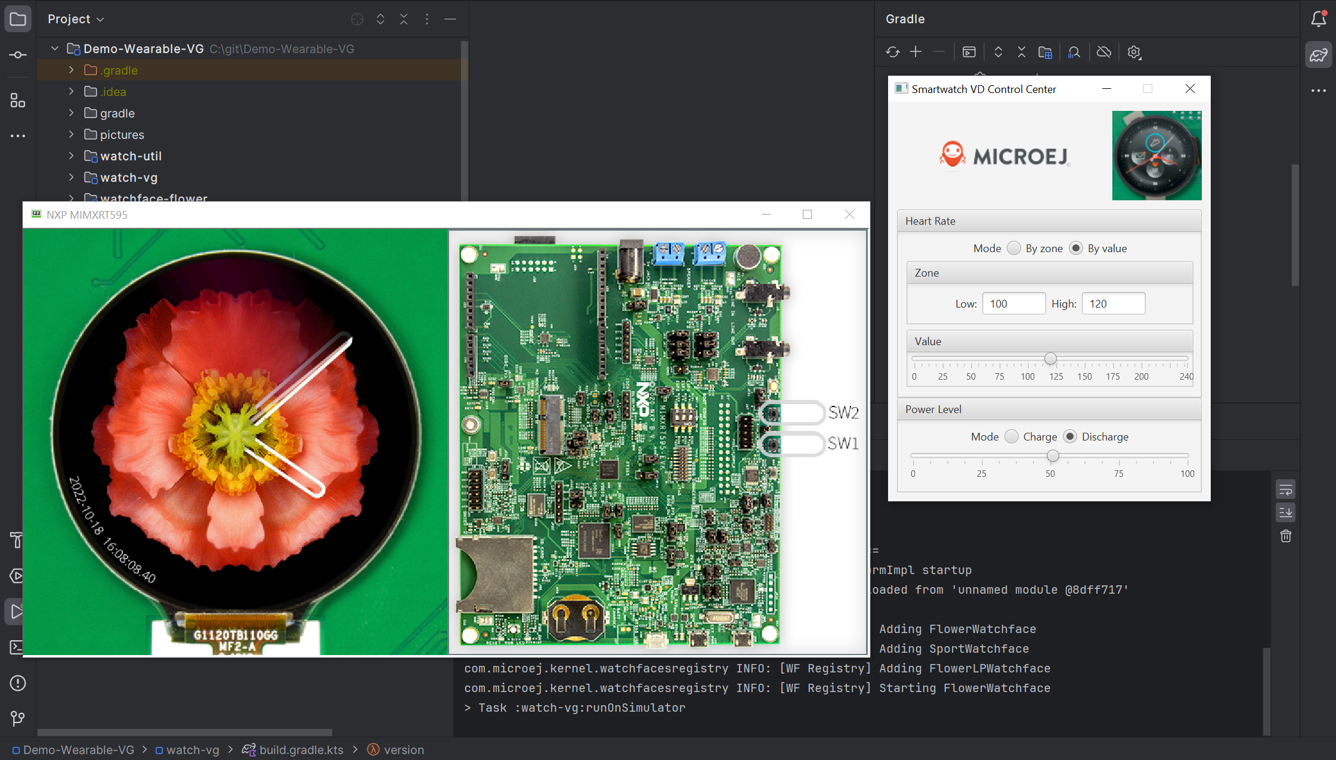Click the Gradle toggle offline mode icon
Screen dimensions: 1336x760
[1104, 52]
